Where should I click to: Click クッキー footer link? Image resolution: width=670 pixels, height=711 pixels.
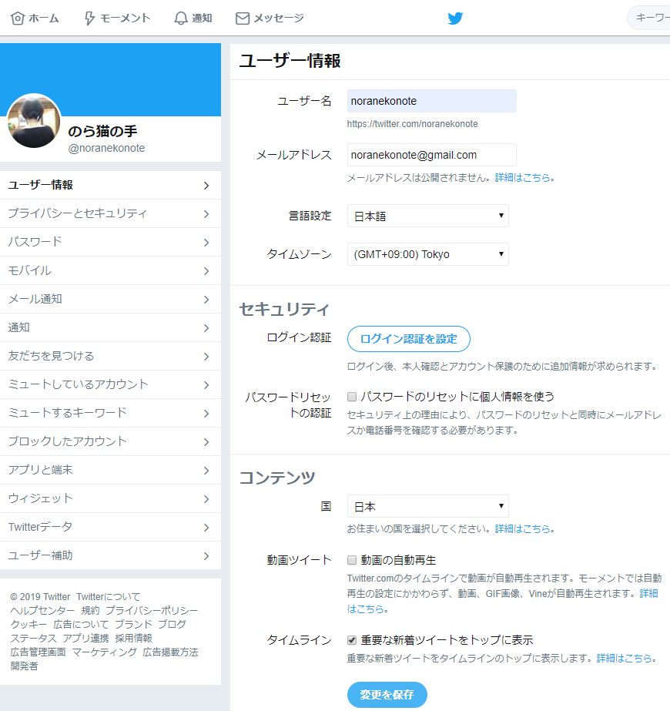[x=28, y=625]
